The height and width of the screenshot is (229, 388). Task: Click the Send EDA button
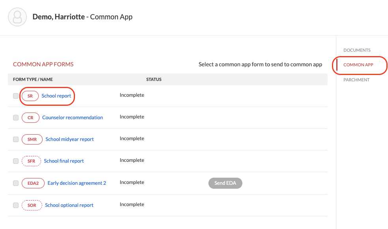pyautogui.click(x=225, y=183)
